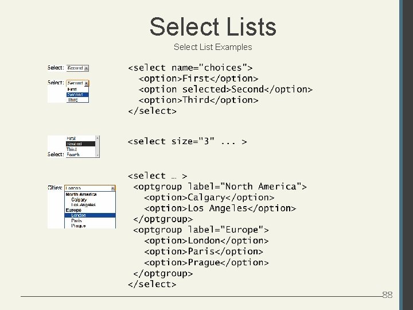Image resolution: width=413 pixels, height=310 pixels.
Task: Select Calgary from the Cities list
Action: (79, 200)
